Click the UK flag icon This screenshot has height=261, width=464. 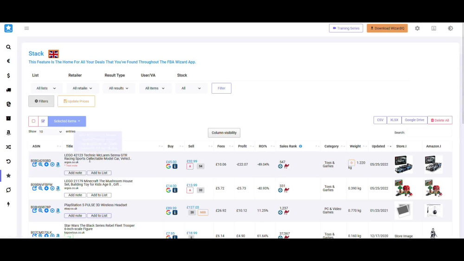pos(53,54)
